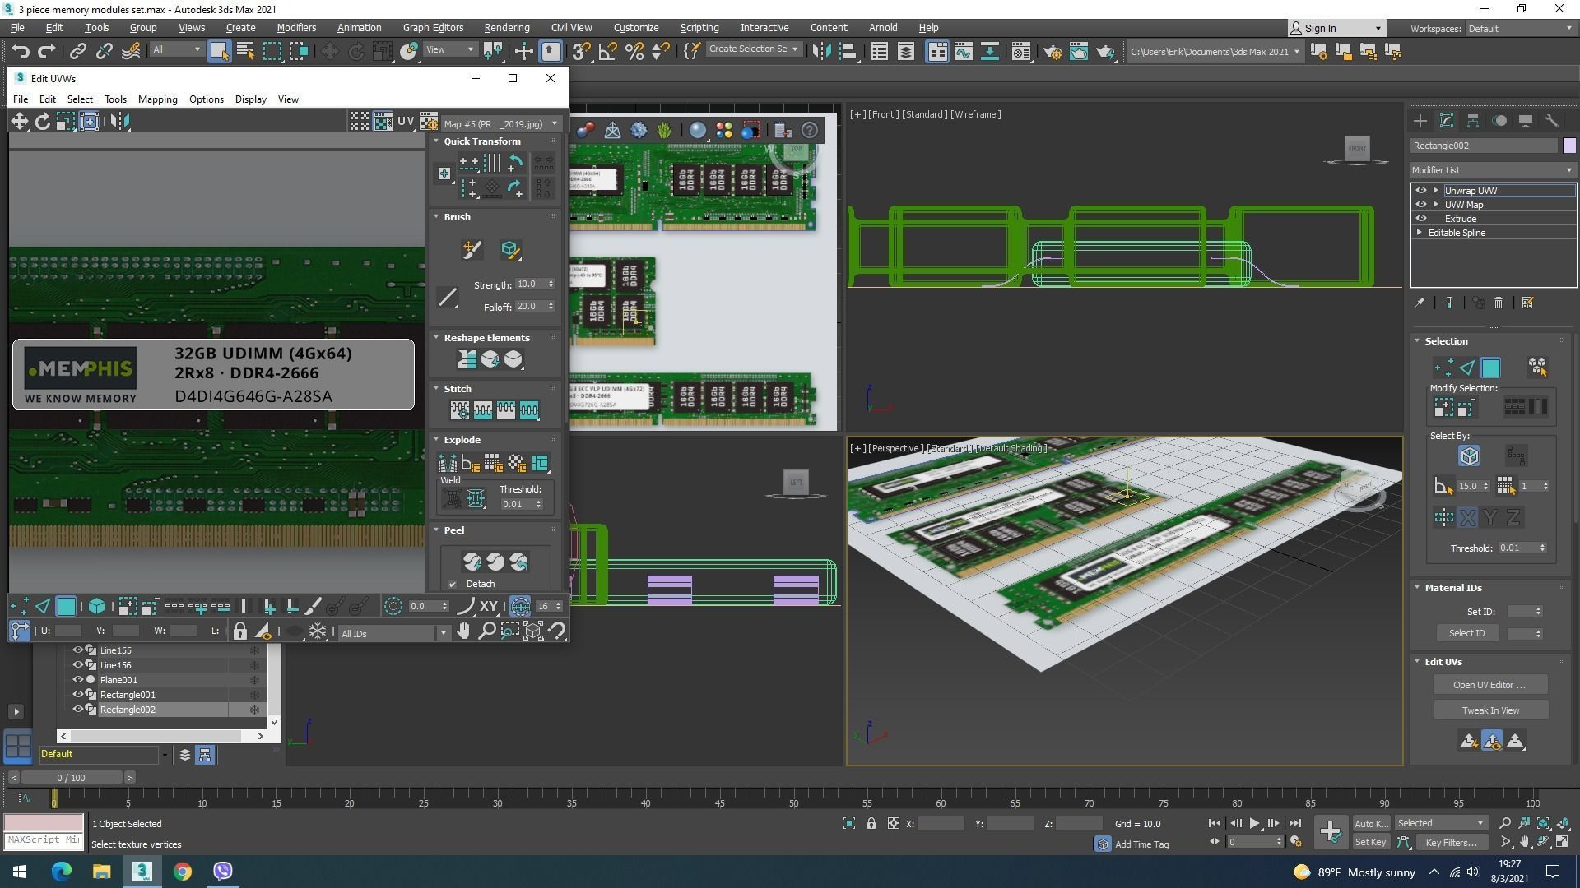Click the Select ID button
The image size is (1580, 888).
coord(1466,633)
